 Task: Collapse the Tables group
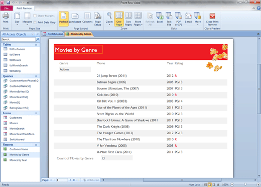click(36, 45)
